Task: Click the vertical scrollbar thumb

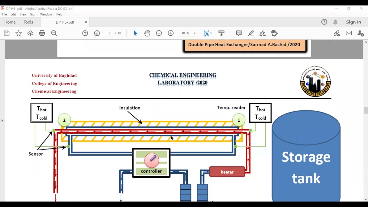Action: tap(366, 110)
